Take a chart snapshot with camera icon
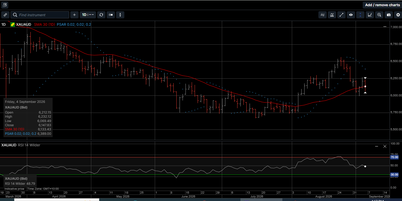Screen dimensions: 402x201 (389, 15)
